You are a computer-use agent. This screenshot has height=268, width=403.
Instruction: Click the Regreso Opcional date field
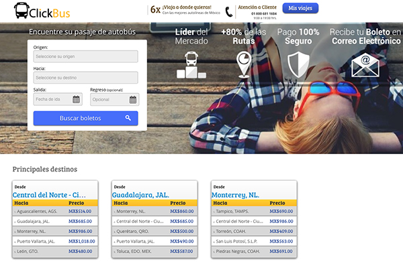coord(115,100)
